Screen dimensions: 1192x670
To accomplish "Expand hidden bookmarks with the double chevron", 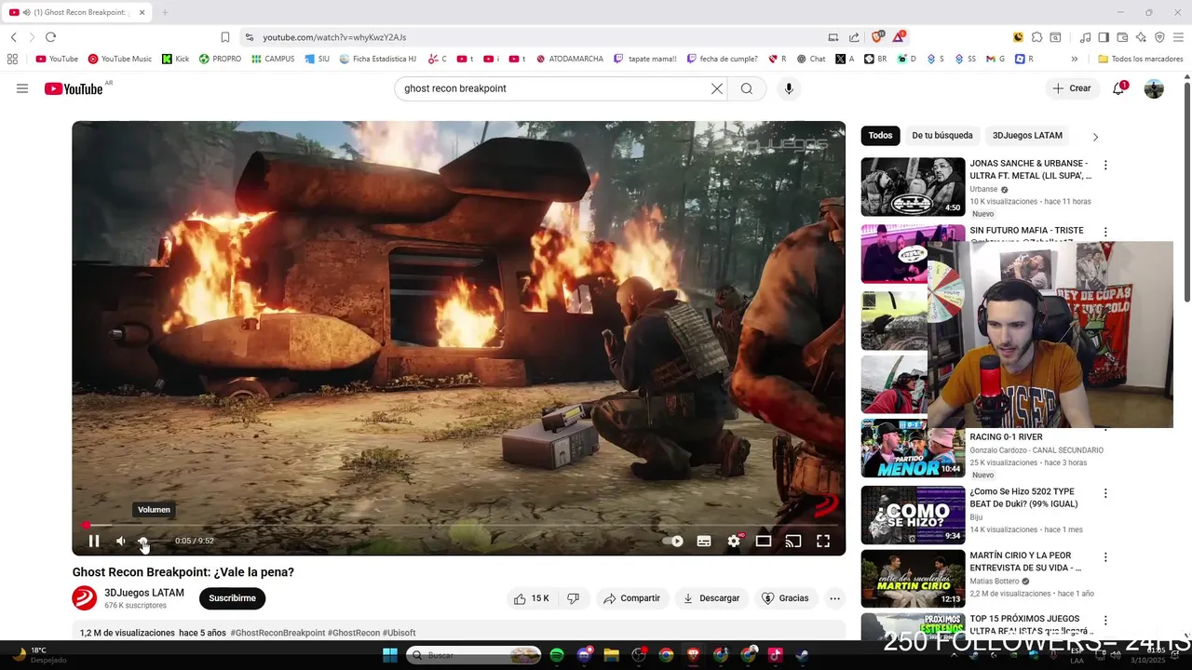I will [1074, 59].
